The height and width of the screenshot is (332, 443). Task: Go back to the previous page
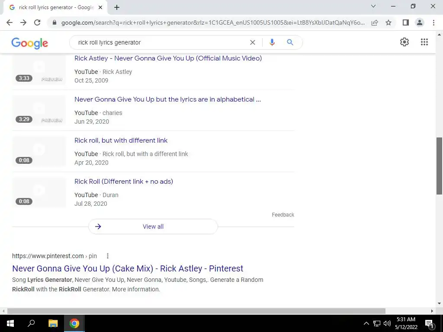pyautogui.click(x=10, y=22)
